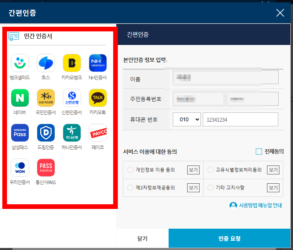Focus the first 주민등록번호 input field
The image size is (293, 250).
pyautogui.click(x=198, y=99)
